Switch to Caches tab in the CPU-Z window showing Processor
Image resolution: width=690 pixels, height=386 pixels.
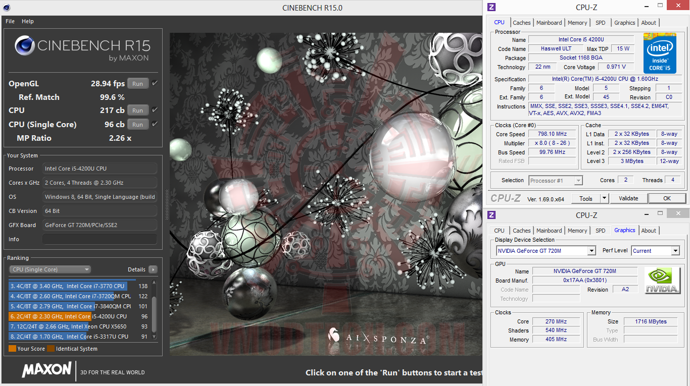pos(522,23)
